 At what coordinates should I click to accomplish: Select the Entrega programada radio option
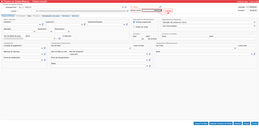pyautogui.click(x=134, y=22)
